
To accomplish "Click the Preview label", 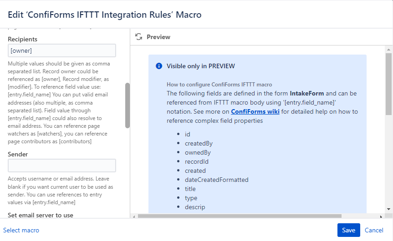I will pyautogui.click(x=158, y=37).
